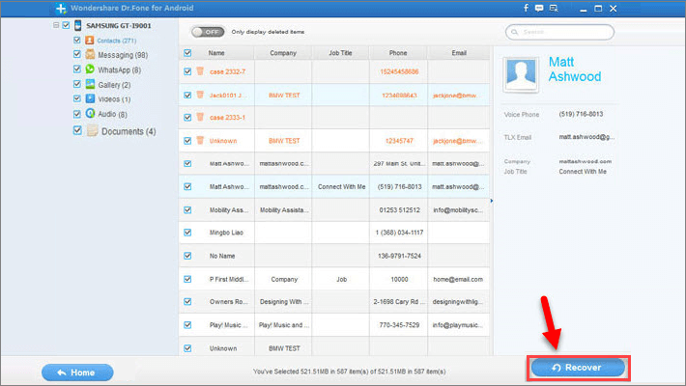The height and width of the screenshot is (386, 686).
Task: Sort by the Job Title column header
Action: click(340, 53)
